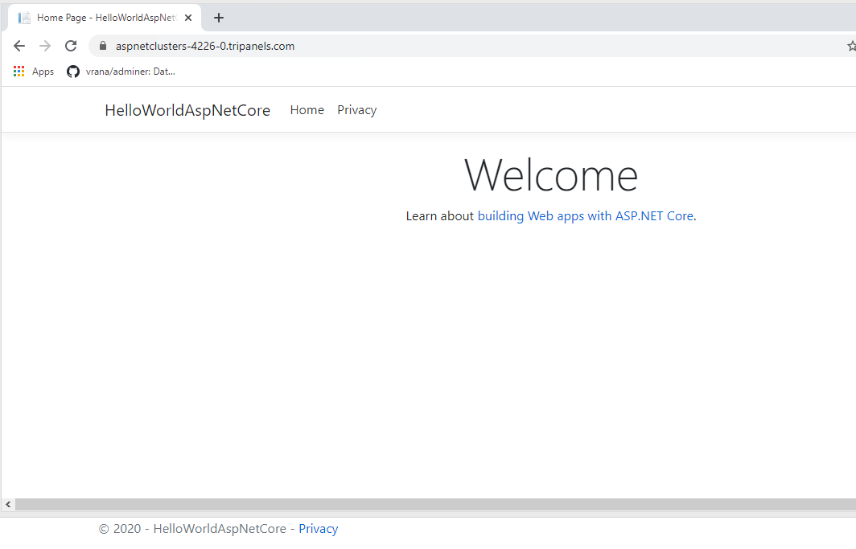Click the HelloWorldAspNetCore navbar brand link
Viewport: 856px width, 549px height.
(187, 110)
